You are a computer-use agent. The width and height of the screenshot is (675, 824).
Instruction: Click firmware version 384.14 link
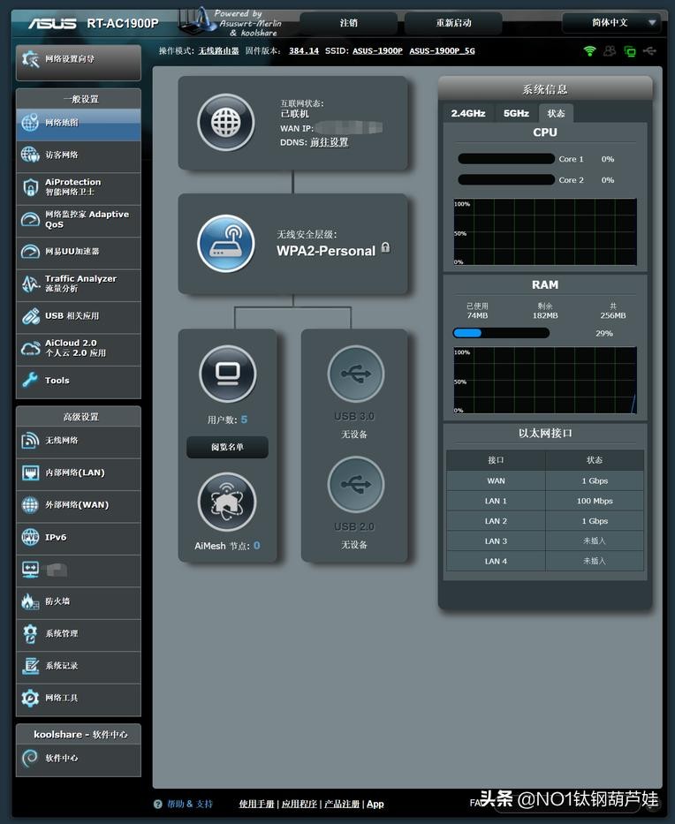click(304, 51)
